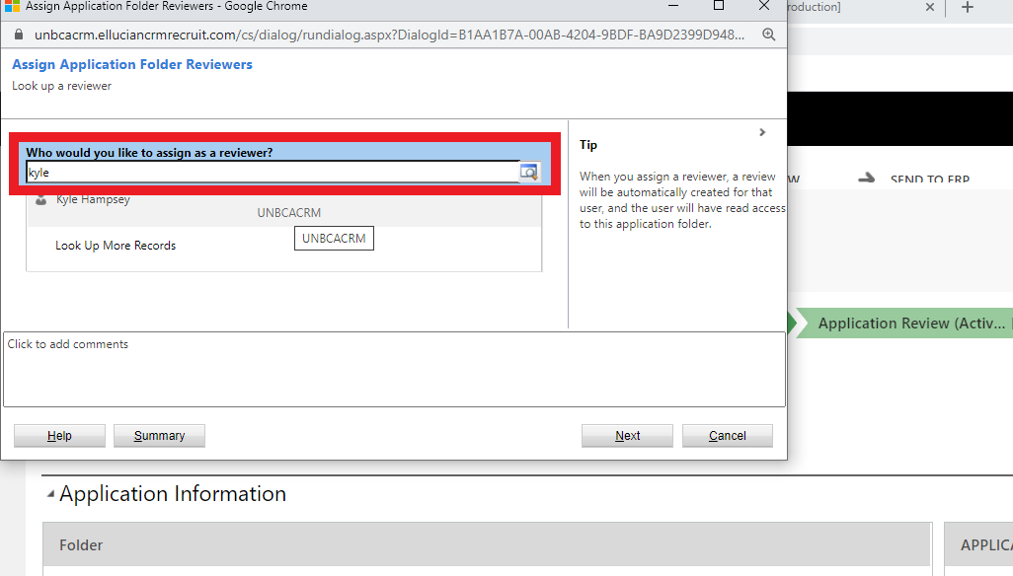Click into the add comments text area
Image resolution: width=1013 pixels, height=576 pixels.
394,369
